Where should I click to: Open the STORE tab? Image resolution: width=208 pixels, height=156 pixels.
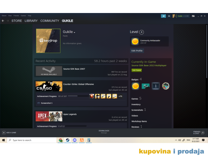(17, 21)
